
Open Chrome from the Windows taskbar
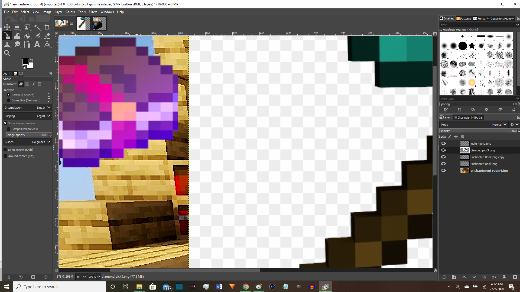click(246, 287)
